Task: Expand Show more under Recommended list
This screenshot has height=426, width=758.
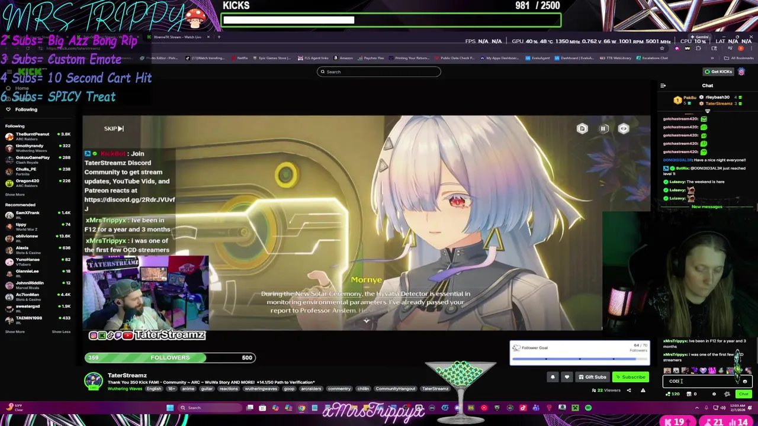Action: (15, 332)
